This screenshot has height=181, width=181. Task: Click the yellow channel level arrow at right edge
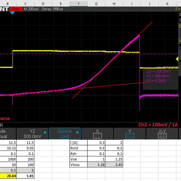click(x=177, y=59)
